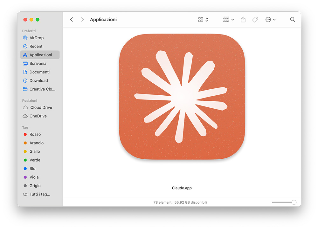The image size is (318, 229).
Task: Click the green full screen button
Action: click(x=38, y=20)
